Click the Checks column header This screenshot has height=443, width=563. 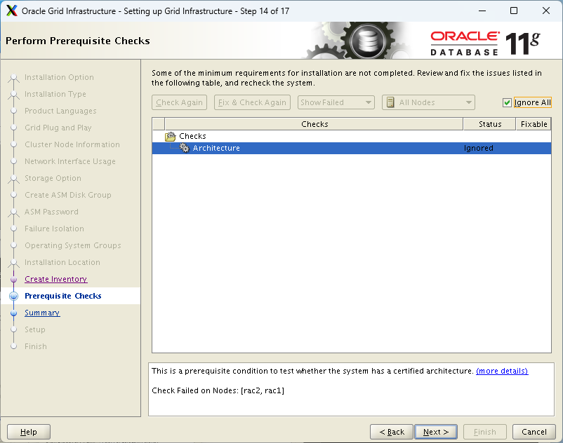pos(314,124)
